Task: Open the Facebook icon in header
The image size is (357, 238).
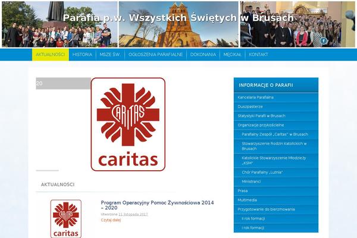Action: (x=324, y=41)
